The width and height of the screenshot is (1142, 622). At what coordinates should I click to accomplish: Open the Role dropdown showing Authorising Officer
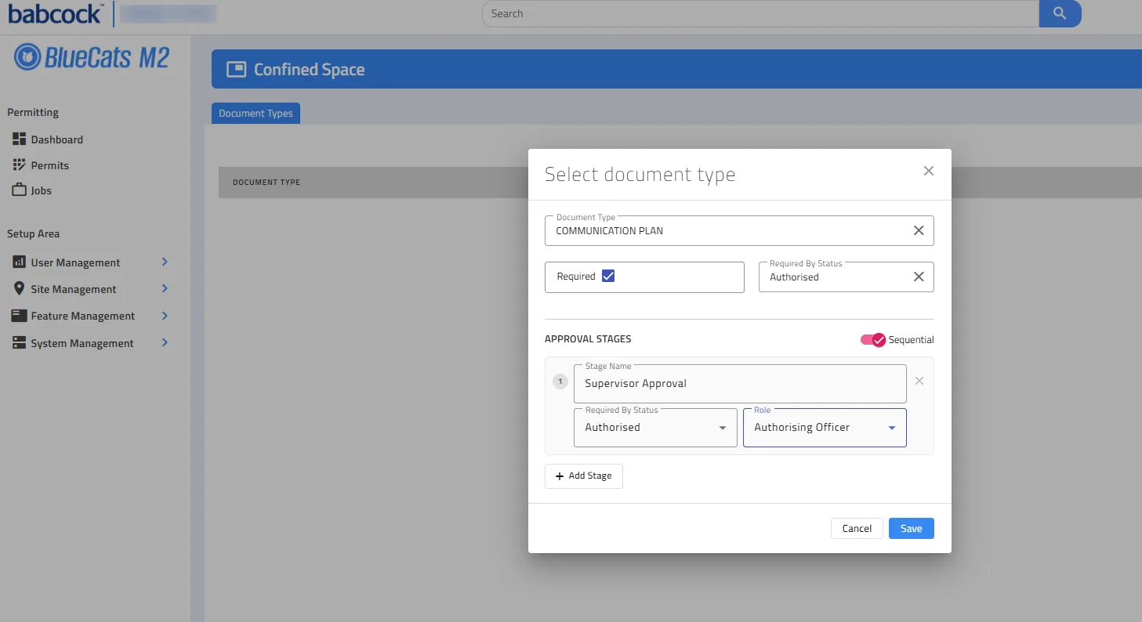tap(825, 428)
